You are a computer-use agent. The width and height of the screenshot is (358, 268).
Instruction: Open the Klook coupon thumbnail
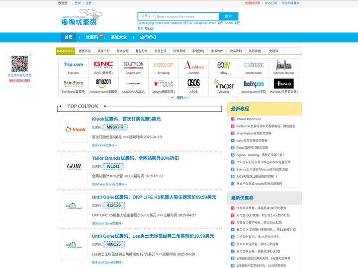point(75,129)
